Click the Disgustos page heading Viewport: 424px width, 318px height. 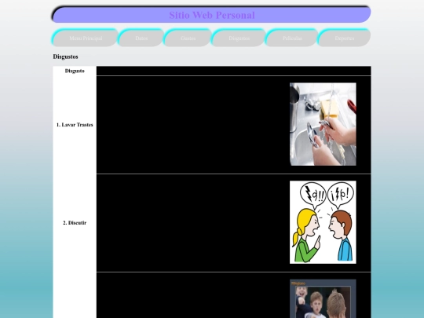[x=65, y=57]
